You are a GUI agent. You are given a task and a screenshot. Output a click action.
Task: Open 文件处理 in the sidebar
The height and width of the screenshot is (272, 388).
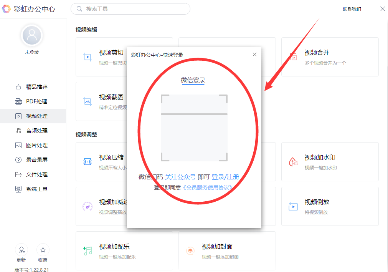[33, 174]
